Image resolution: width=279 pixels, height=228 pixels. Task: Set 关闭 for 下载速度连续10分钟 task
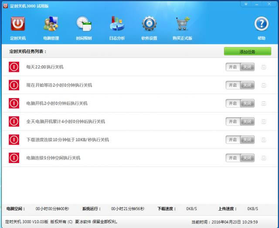coord(247,140)
